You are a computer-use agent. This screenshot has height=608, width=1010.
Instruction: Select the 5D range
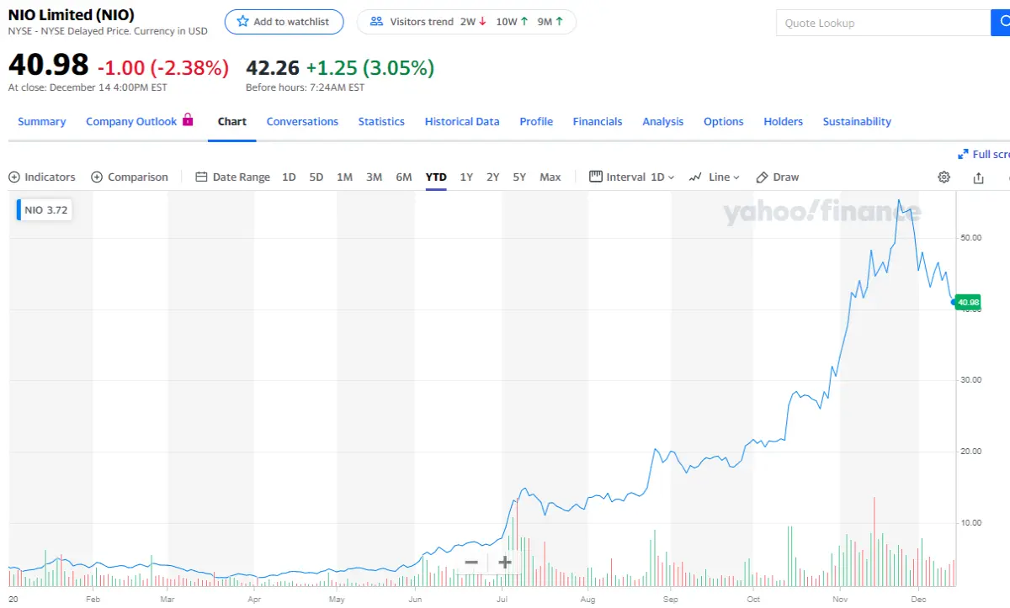click(x=316, y=177)
